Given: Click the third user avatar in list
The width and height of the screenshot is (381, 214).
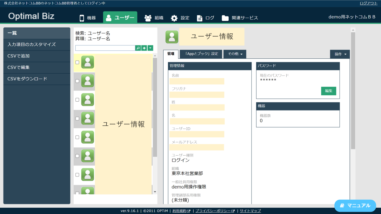Looking at the screenshot, I should pos(88,100).
